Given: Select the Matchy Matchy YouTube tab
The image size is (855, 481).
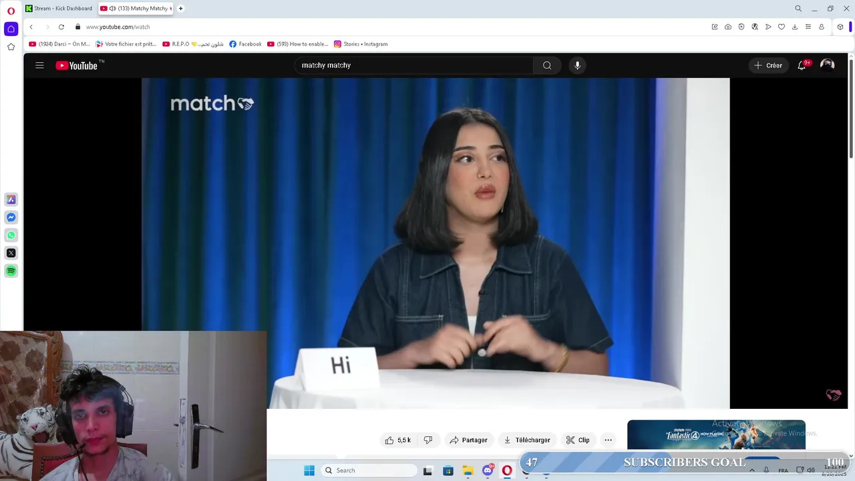Looking at the screenshot, I should 136,9.
